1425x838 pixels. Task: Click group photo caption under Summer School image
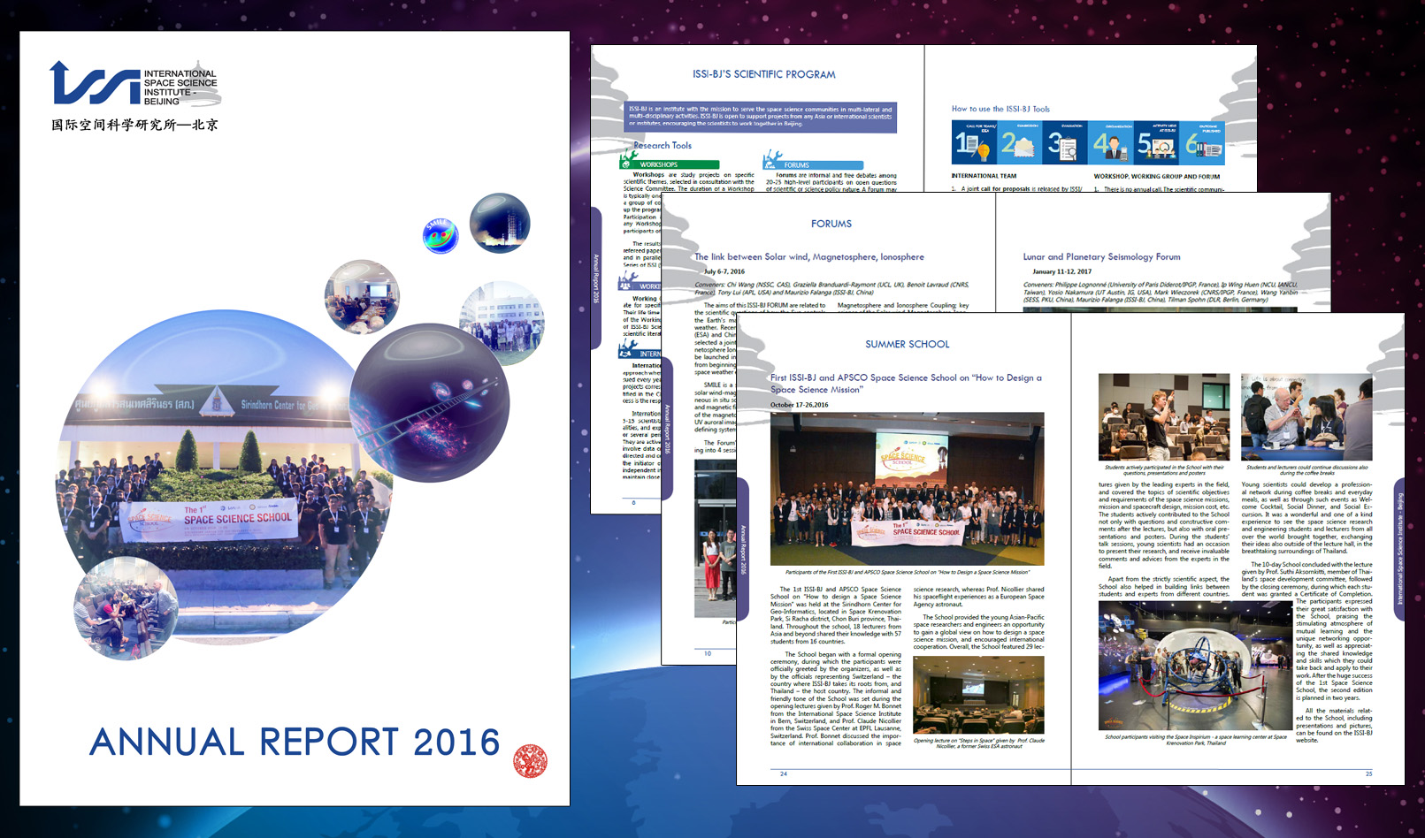coord(907,573)
